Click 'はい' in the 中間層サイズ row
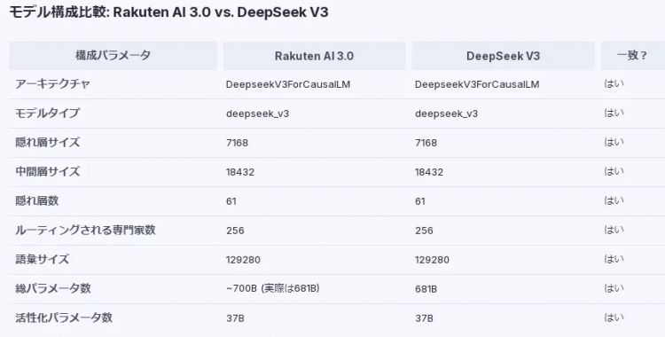The width and height of the screenshot is (665, 337). 614,171
